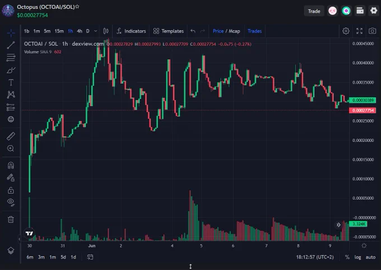
Task: Open the chart patterns tool
Action: (x=11, y=95)
